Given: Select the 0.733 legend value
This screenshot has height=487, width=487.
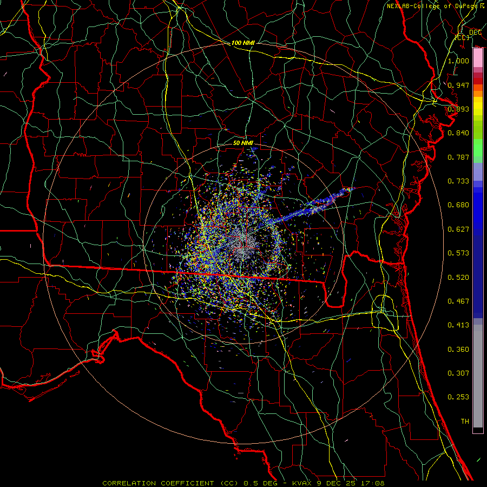Looking at the screenshot, I should (458, 181).
